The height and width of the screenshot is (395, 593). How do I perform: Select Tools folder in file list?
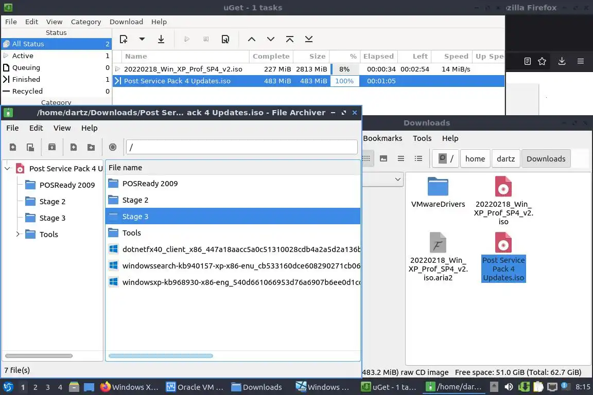click(233, 233)
